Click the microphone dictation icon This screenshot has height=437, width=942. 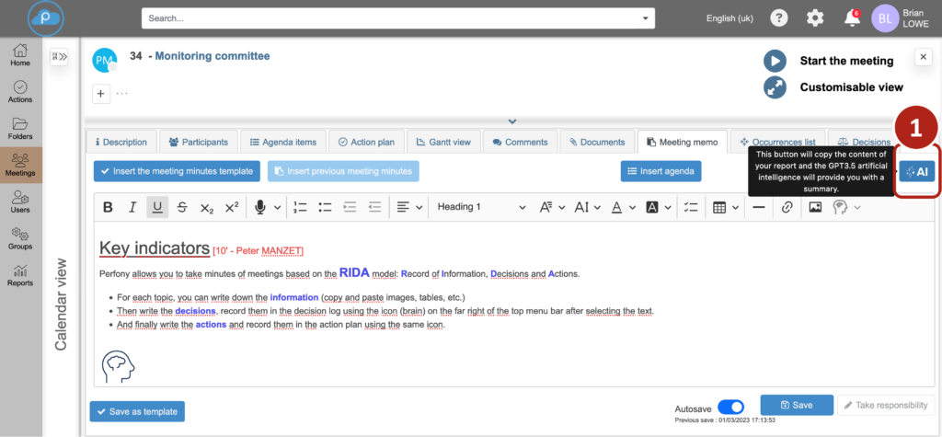[260, 207]
